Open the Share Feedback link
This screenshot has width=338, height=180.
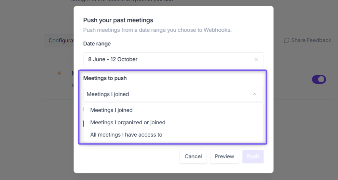pyautogui.click(x=308, y=40)
